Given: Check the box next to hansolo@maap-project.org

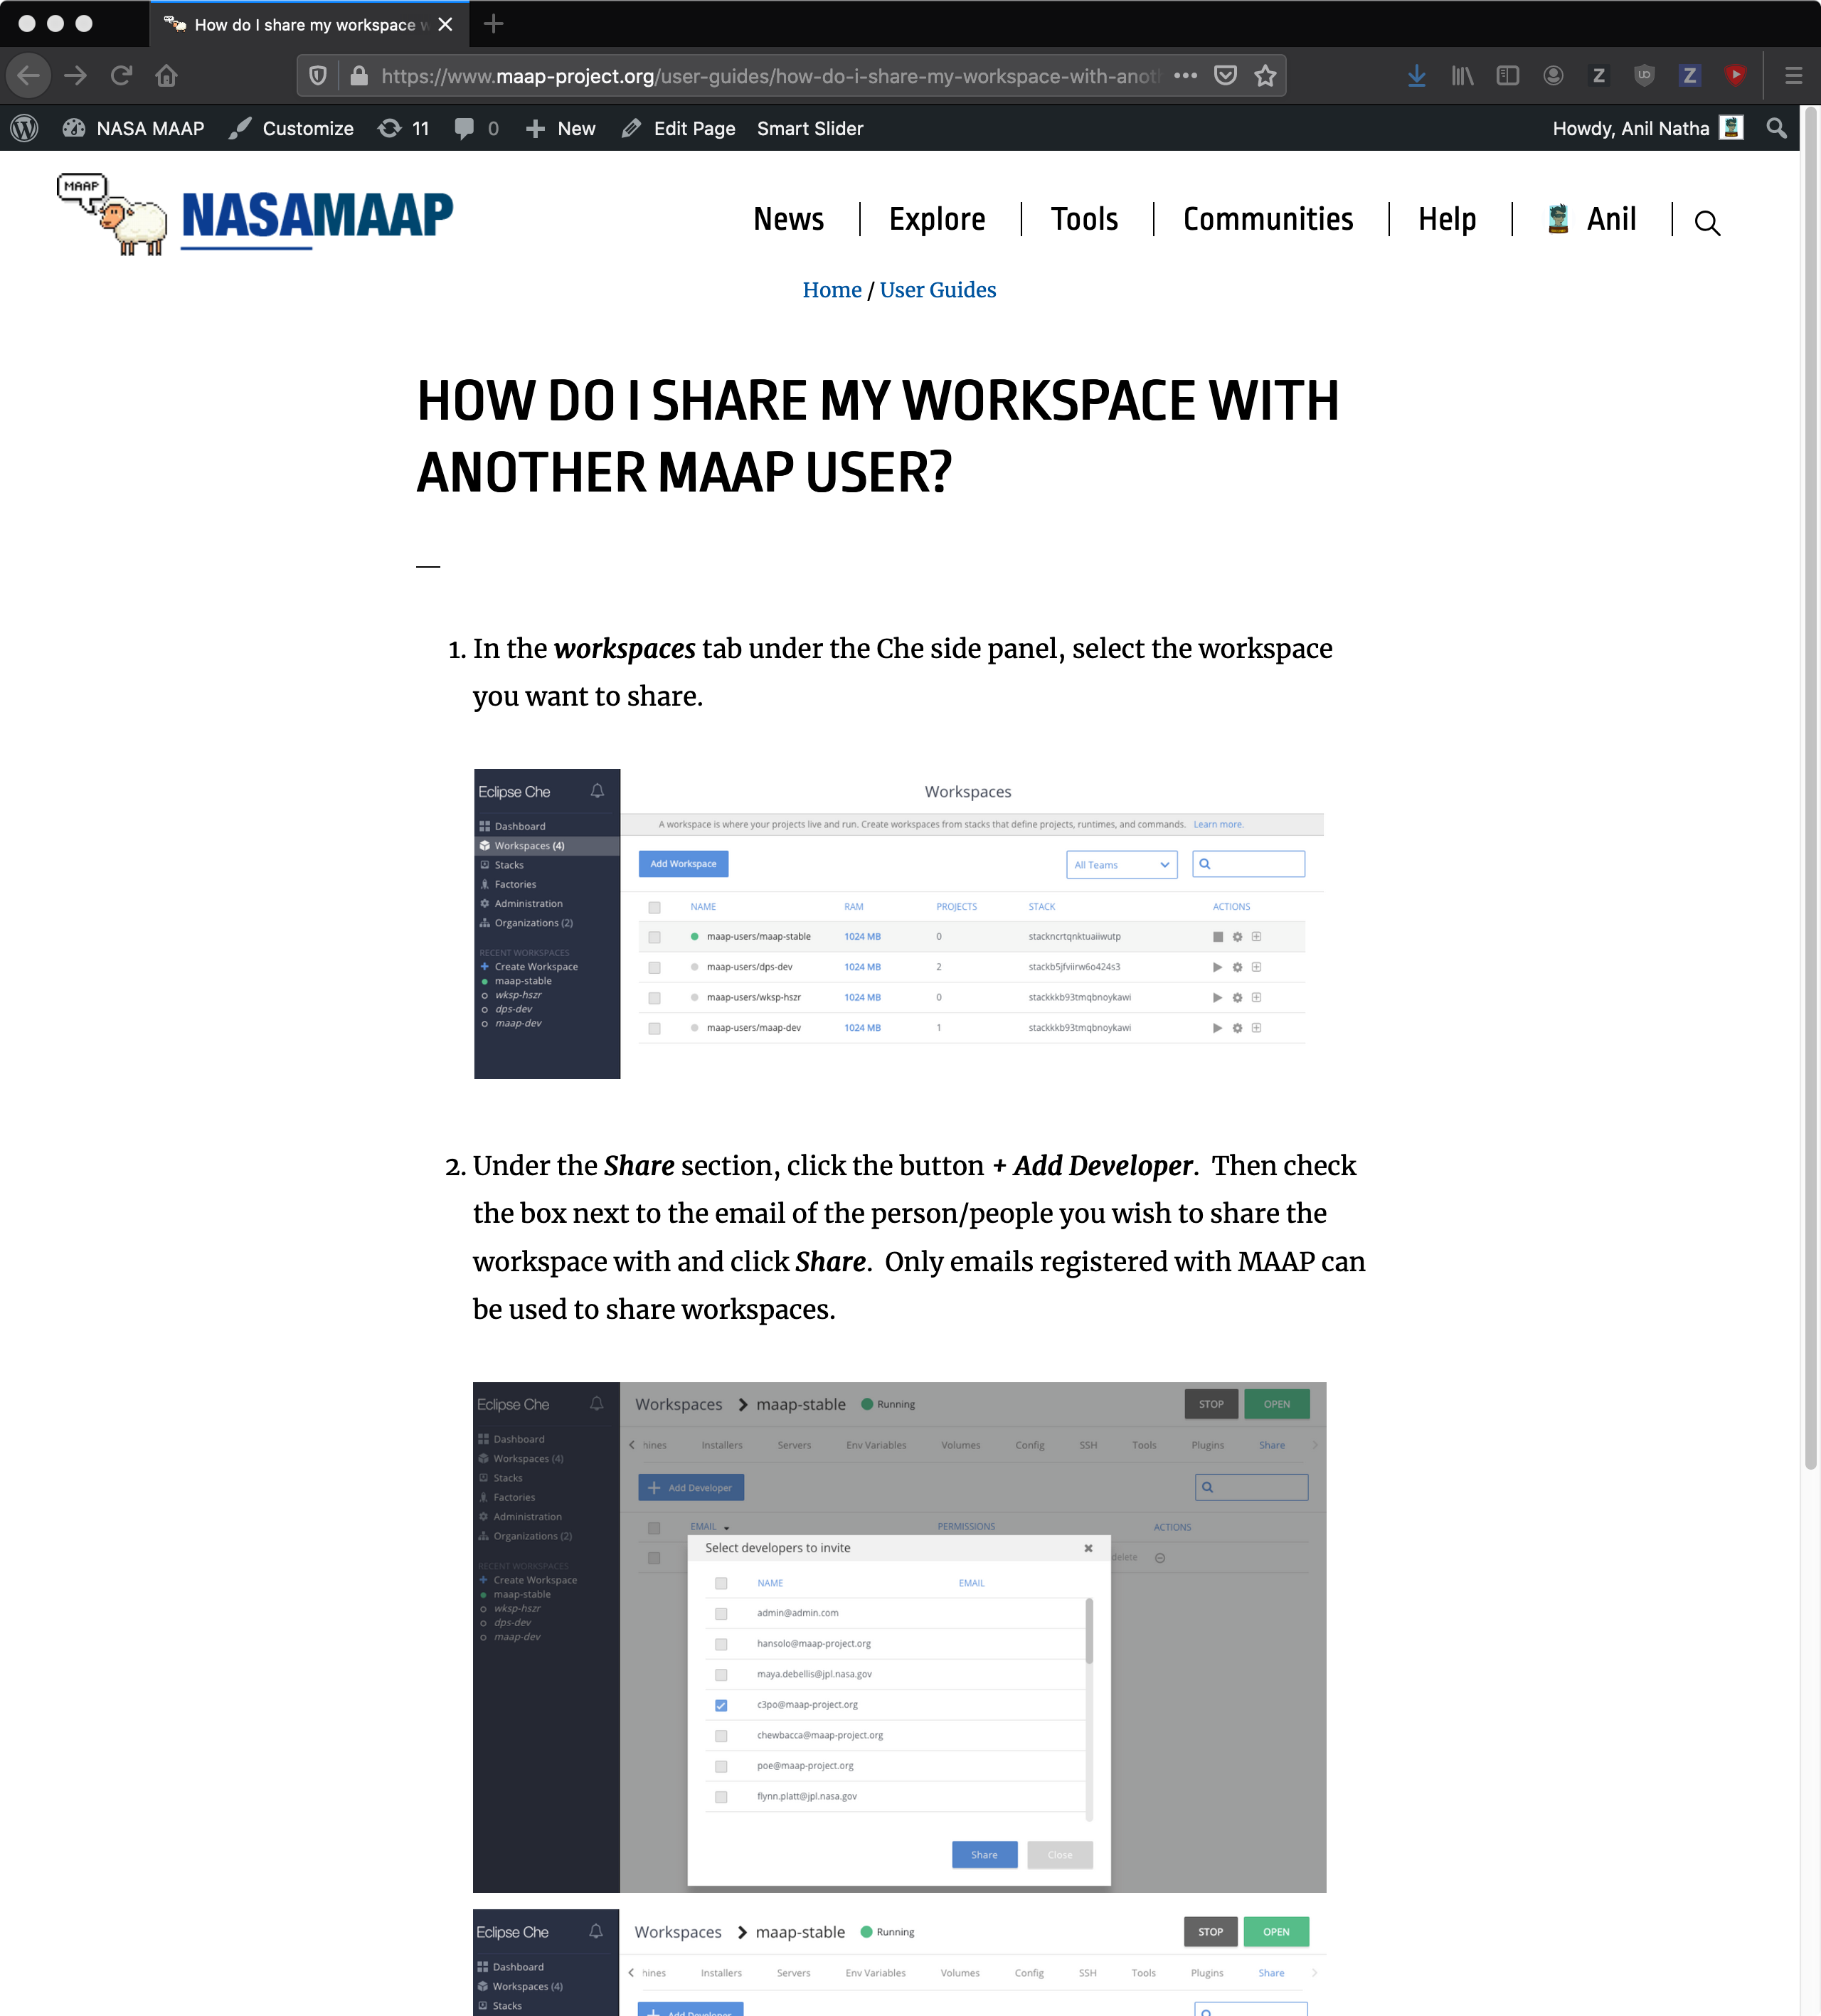Looking at the screenshot, I should (721, 1643).
